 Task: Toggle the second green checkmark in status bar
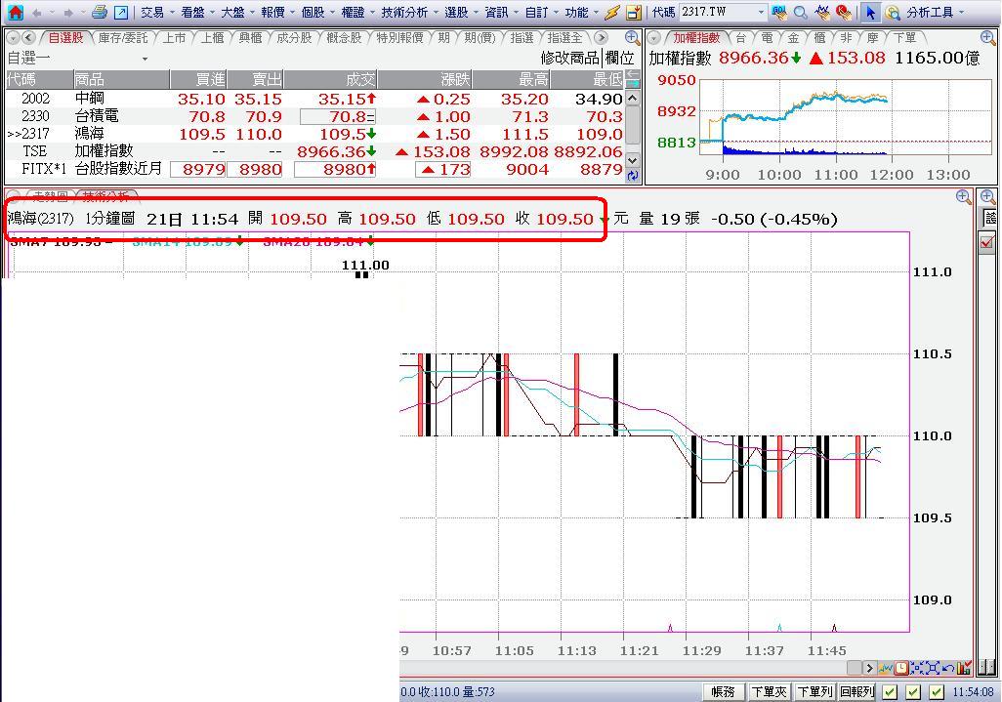tap(913, 692)
